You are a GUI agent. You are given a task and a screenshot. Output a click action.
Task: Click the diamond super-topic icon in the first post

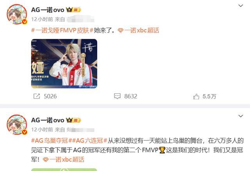(121, 30)
